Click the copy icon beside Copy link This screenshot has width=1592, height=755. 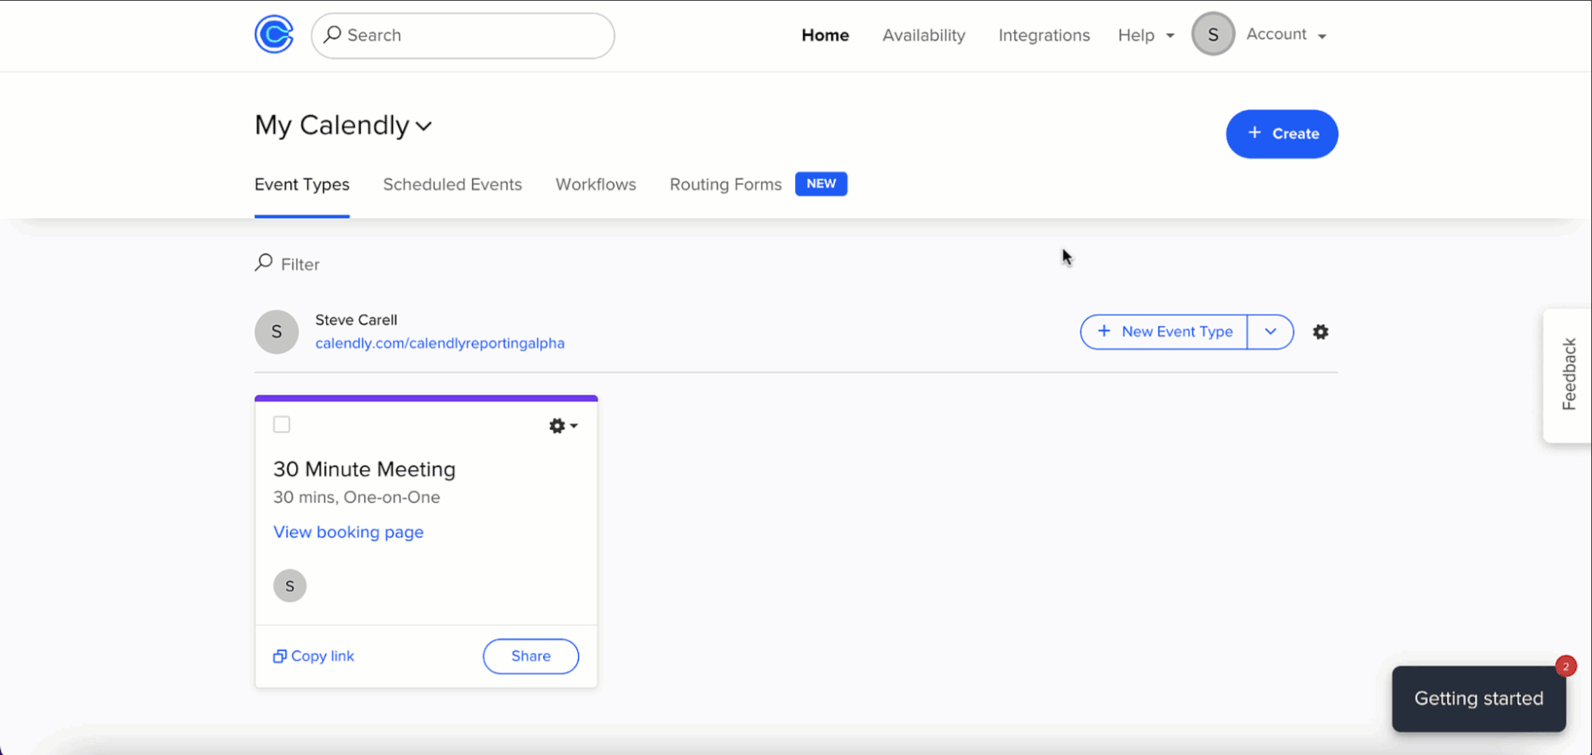279,657
